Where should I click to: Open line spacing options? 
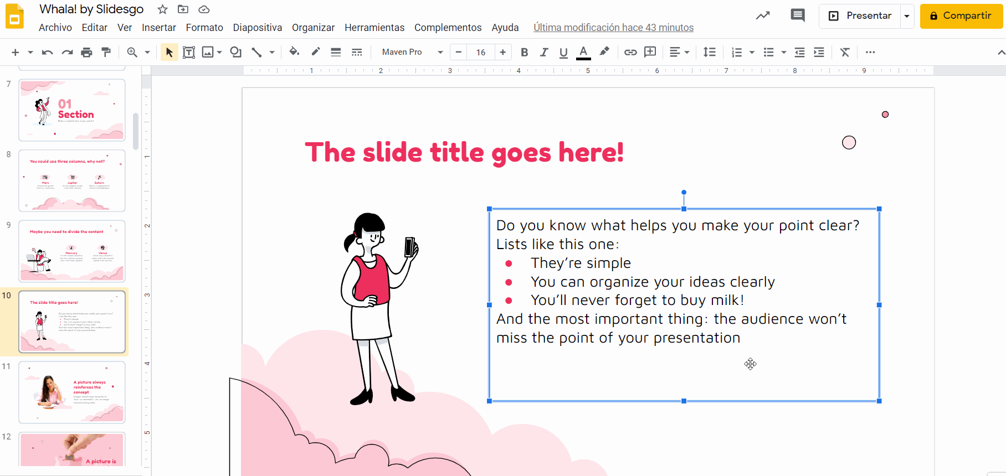[x=709, y=52]
